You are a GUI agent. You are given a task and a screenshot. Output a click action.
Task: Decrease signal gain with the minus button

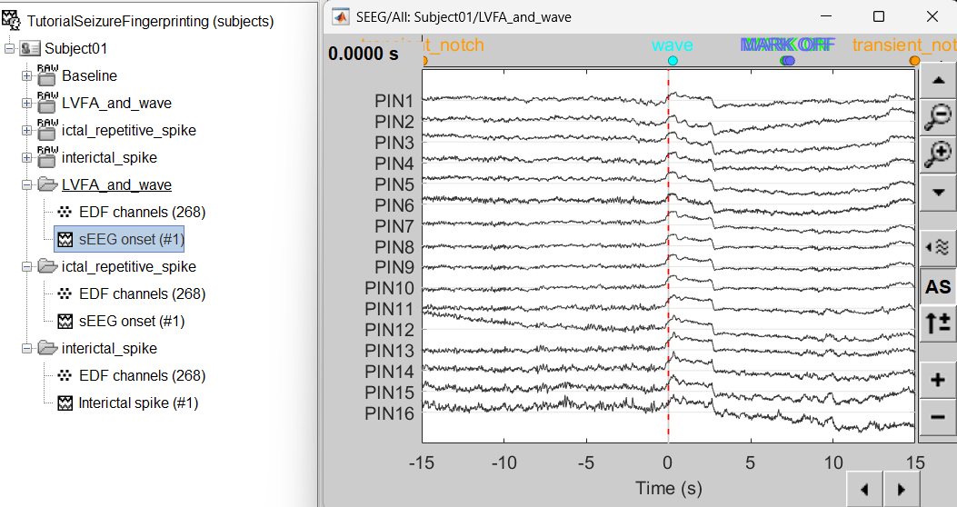(937, 417)
